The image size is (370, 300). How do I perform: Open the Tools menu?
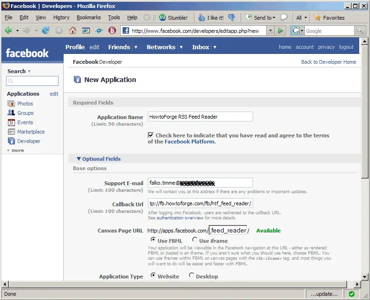[x=114, y=17]
